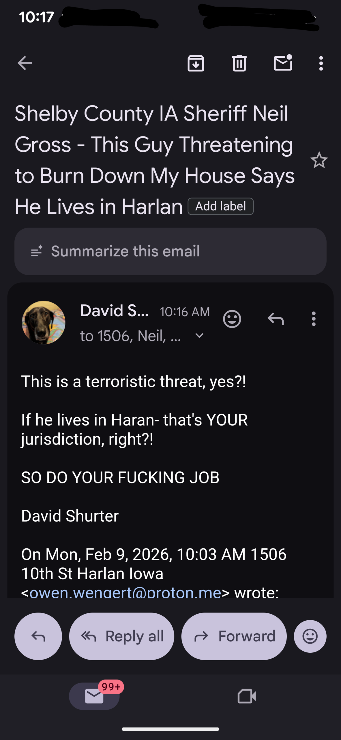Open message options three-dot menu
This screenshot has height=740, width=341.
[x=314, y=319]
